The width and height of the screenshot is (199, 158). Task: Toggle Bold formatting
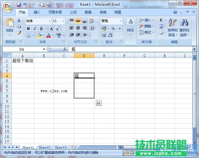pyautogui.click(x=28, y=29)
